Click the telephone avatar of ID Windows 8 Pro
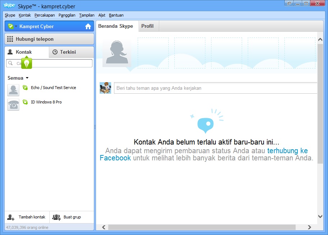Screen dimensions: 328x235 coord(13,105)
